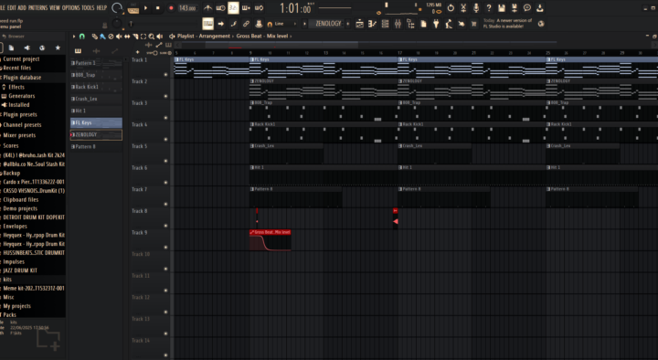Image resolution: width=658 pixels, height=360 pixels.
Task: Expand the ZENOLOGY pattern selector arrow
Action: (x=348, y=24)
